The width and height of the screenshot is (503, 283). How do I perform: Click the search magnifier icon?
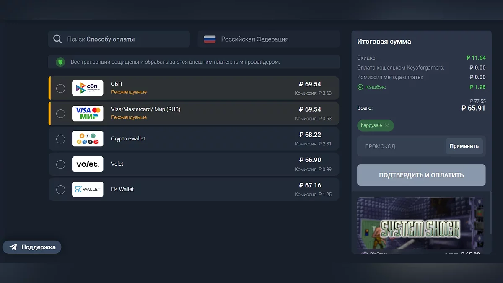[57, 39]
